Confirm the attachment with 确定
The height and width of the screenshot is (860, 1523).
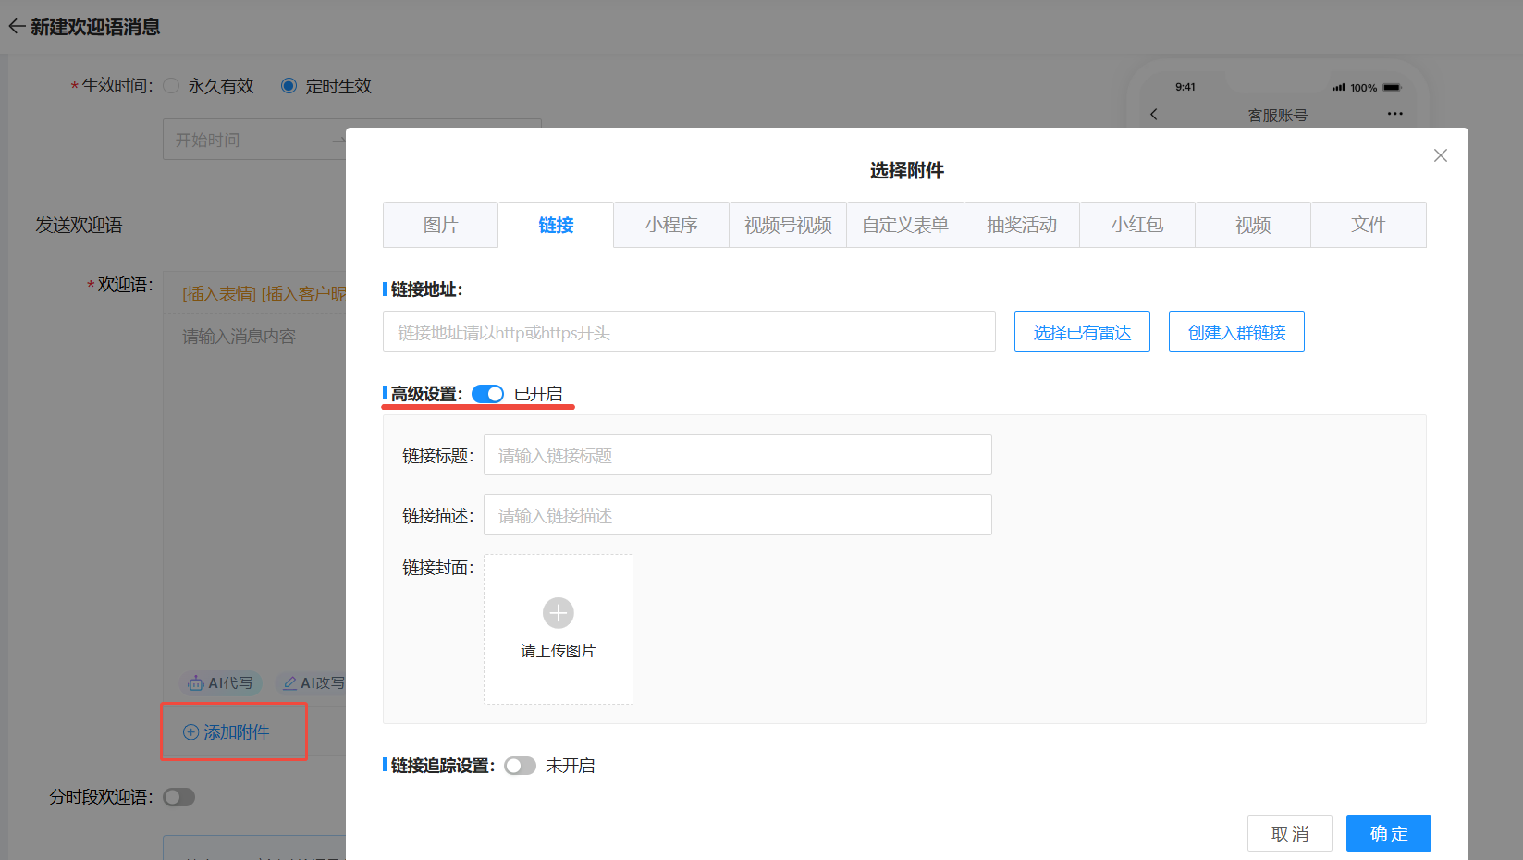(1389, 833)
